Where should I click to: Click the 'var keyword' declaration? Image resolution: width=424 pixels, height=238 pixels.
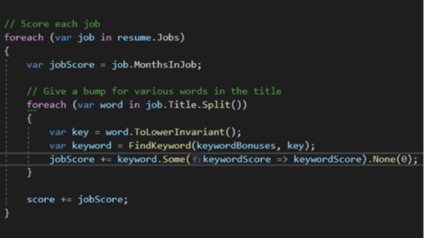(x=80, y=146)
